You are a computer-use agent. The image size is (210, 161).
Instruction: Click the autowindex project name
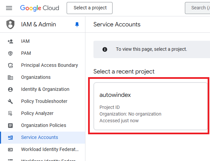(x=115, y=95)
